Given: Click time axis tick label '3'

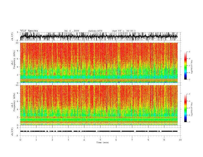Looking at the screenshot, I should click(x=68, y=140).
